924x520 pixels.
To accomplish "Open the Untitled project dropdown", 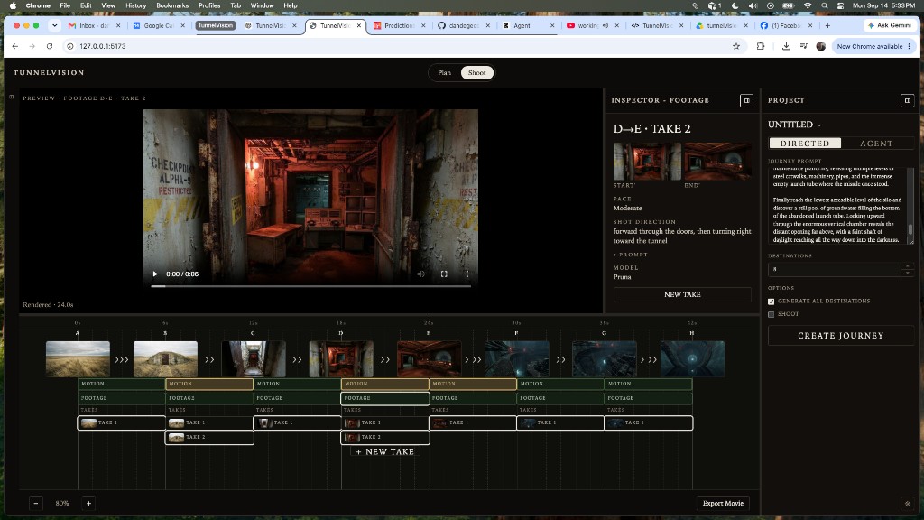I will [x=794, y=125].
